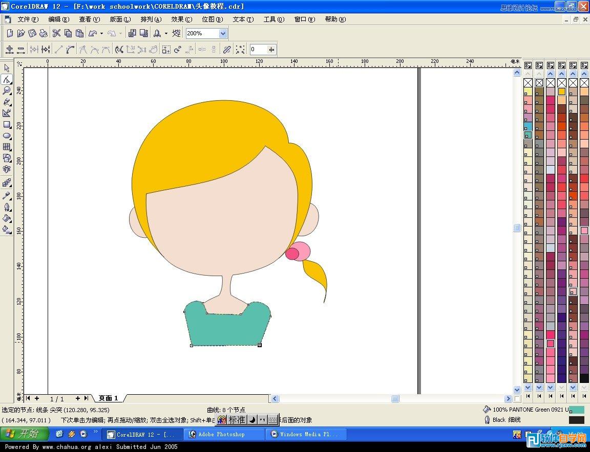Select the Zoom magnifier tool
This screenshot has height=452, width=590.
click(7, 91)
